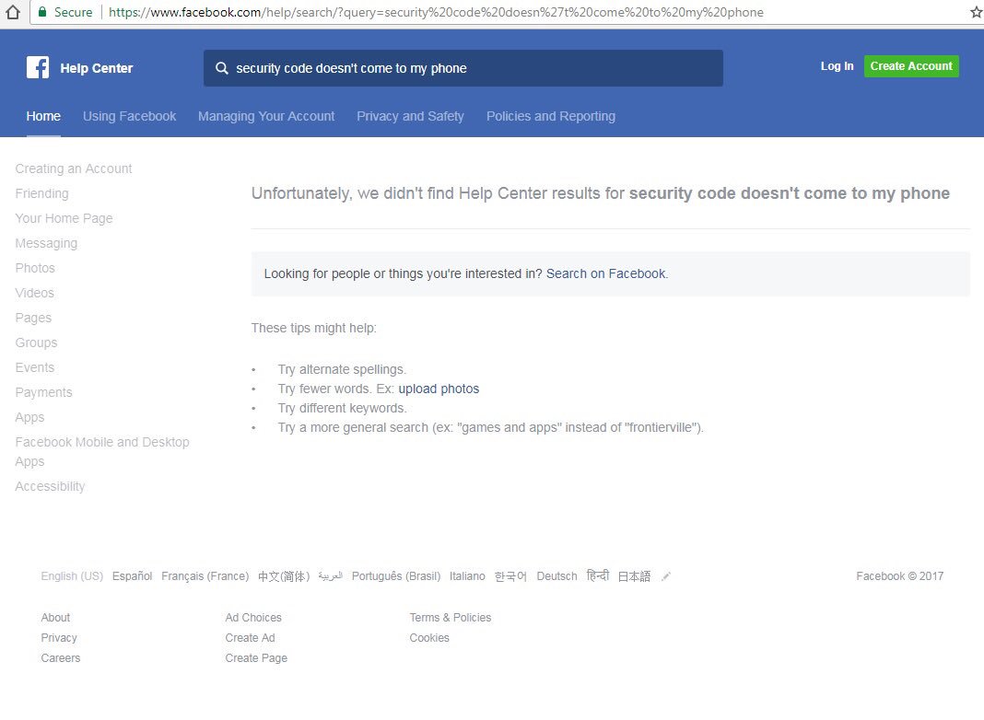Open Your Home Page topic
This screenshot has width=984, height=720.
point(64,218)
